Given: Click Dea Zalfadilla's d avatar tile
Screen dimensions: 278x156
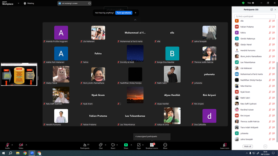Looking at the screenshot, I should point(209,116).
